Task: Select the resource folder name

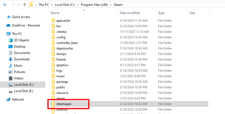Action: (62, 93)
